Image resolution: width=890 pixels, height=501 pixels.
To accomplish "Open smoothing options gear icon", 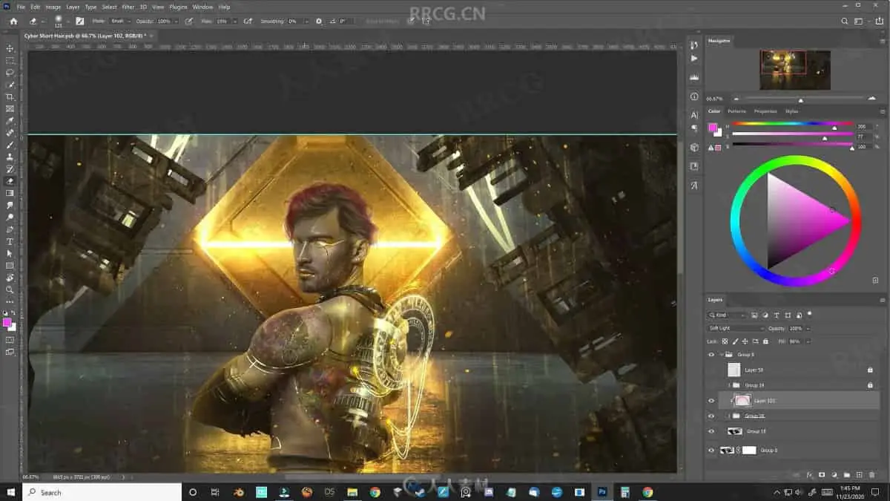I will (x=319, y=21).
